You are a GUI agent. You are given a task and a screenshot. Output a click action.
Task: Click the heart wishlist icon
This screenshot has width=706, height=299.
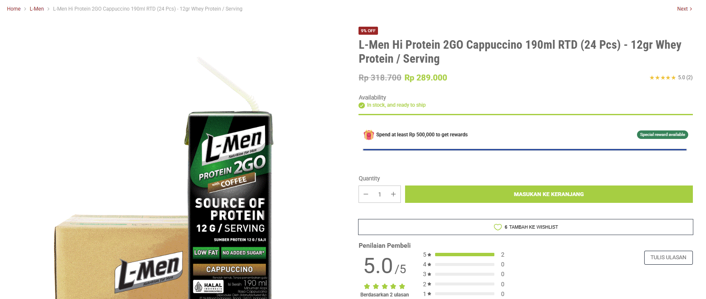pyautogui.click(x=498, y=227)
